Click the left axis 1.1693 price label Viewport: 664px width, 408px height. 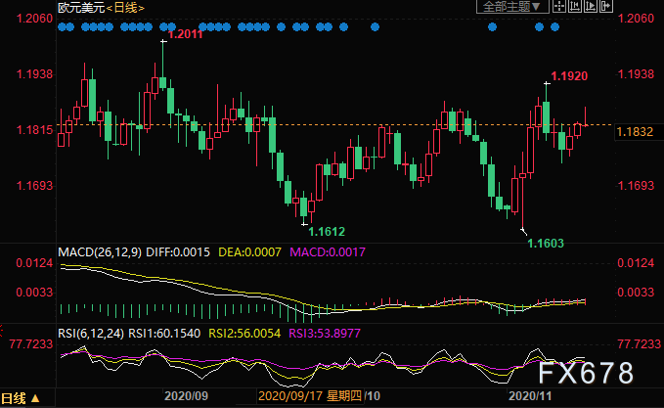[34, 186]
